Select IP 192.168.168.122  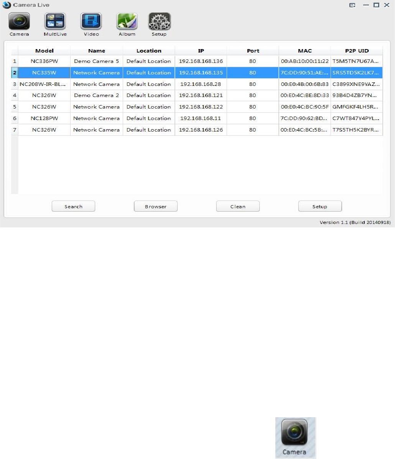[x=201, y=107]
